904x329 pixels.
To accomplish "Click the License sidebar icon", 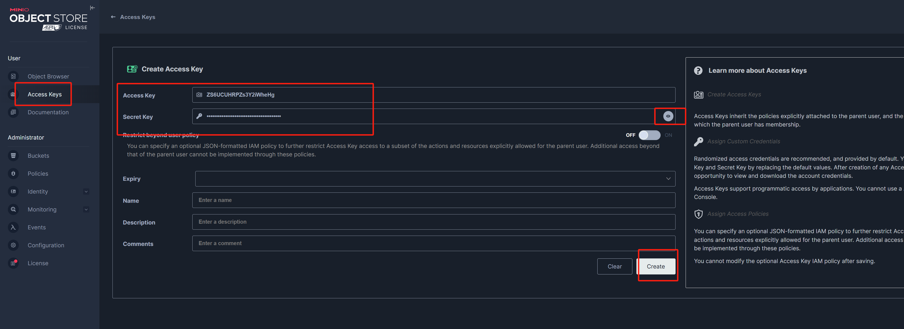I will click(13, 263).
